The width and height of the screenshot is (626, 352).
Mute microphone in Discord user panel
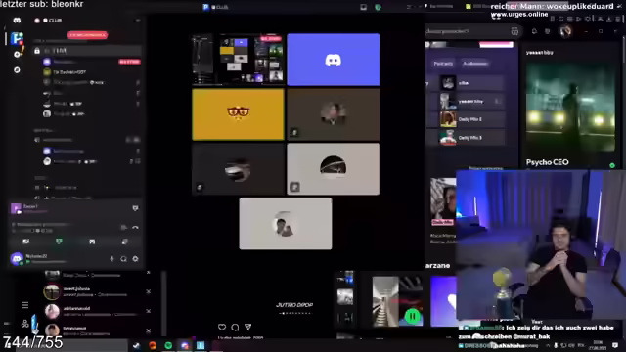pos(112,258)
